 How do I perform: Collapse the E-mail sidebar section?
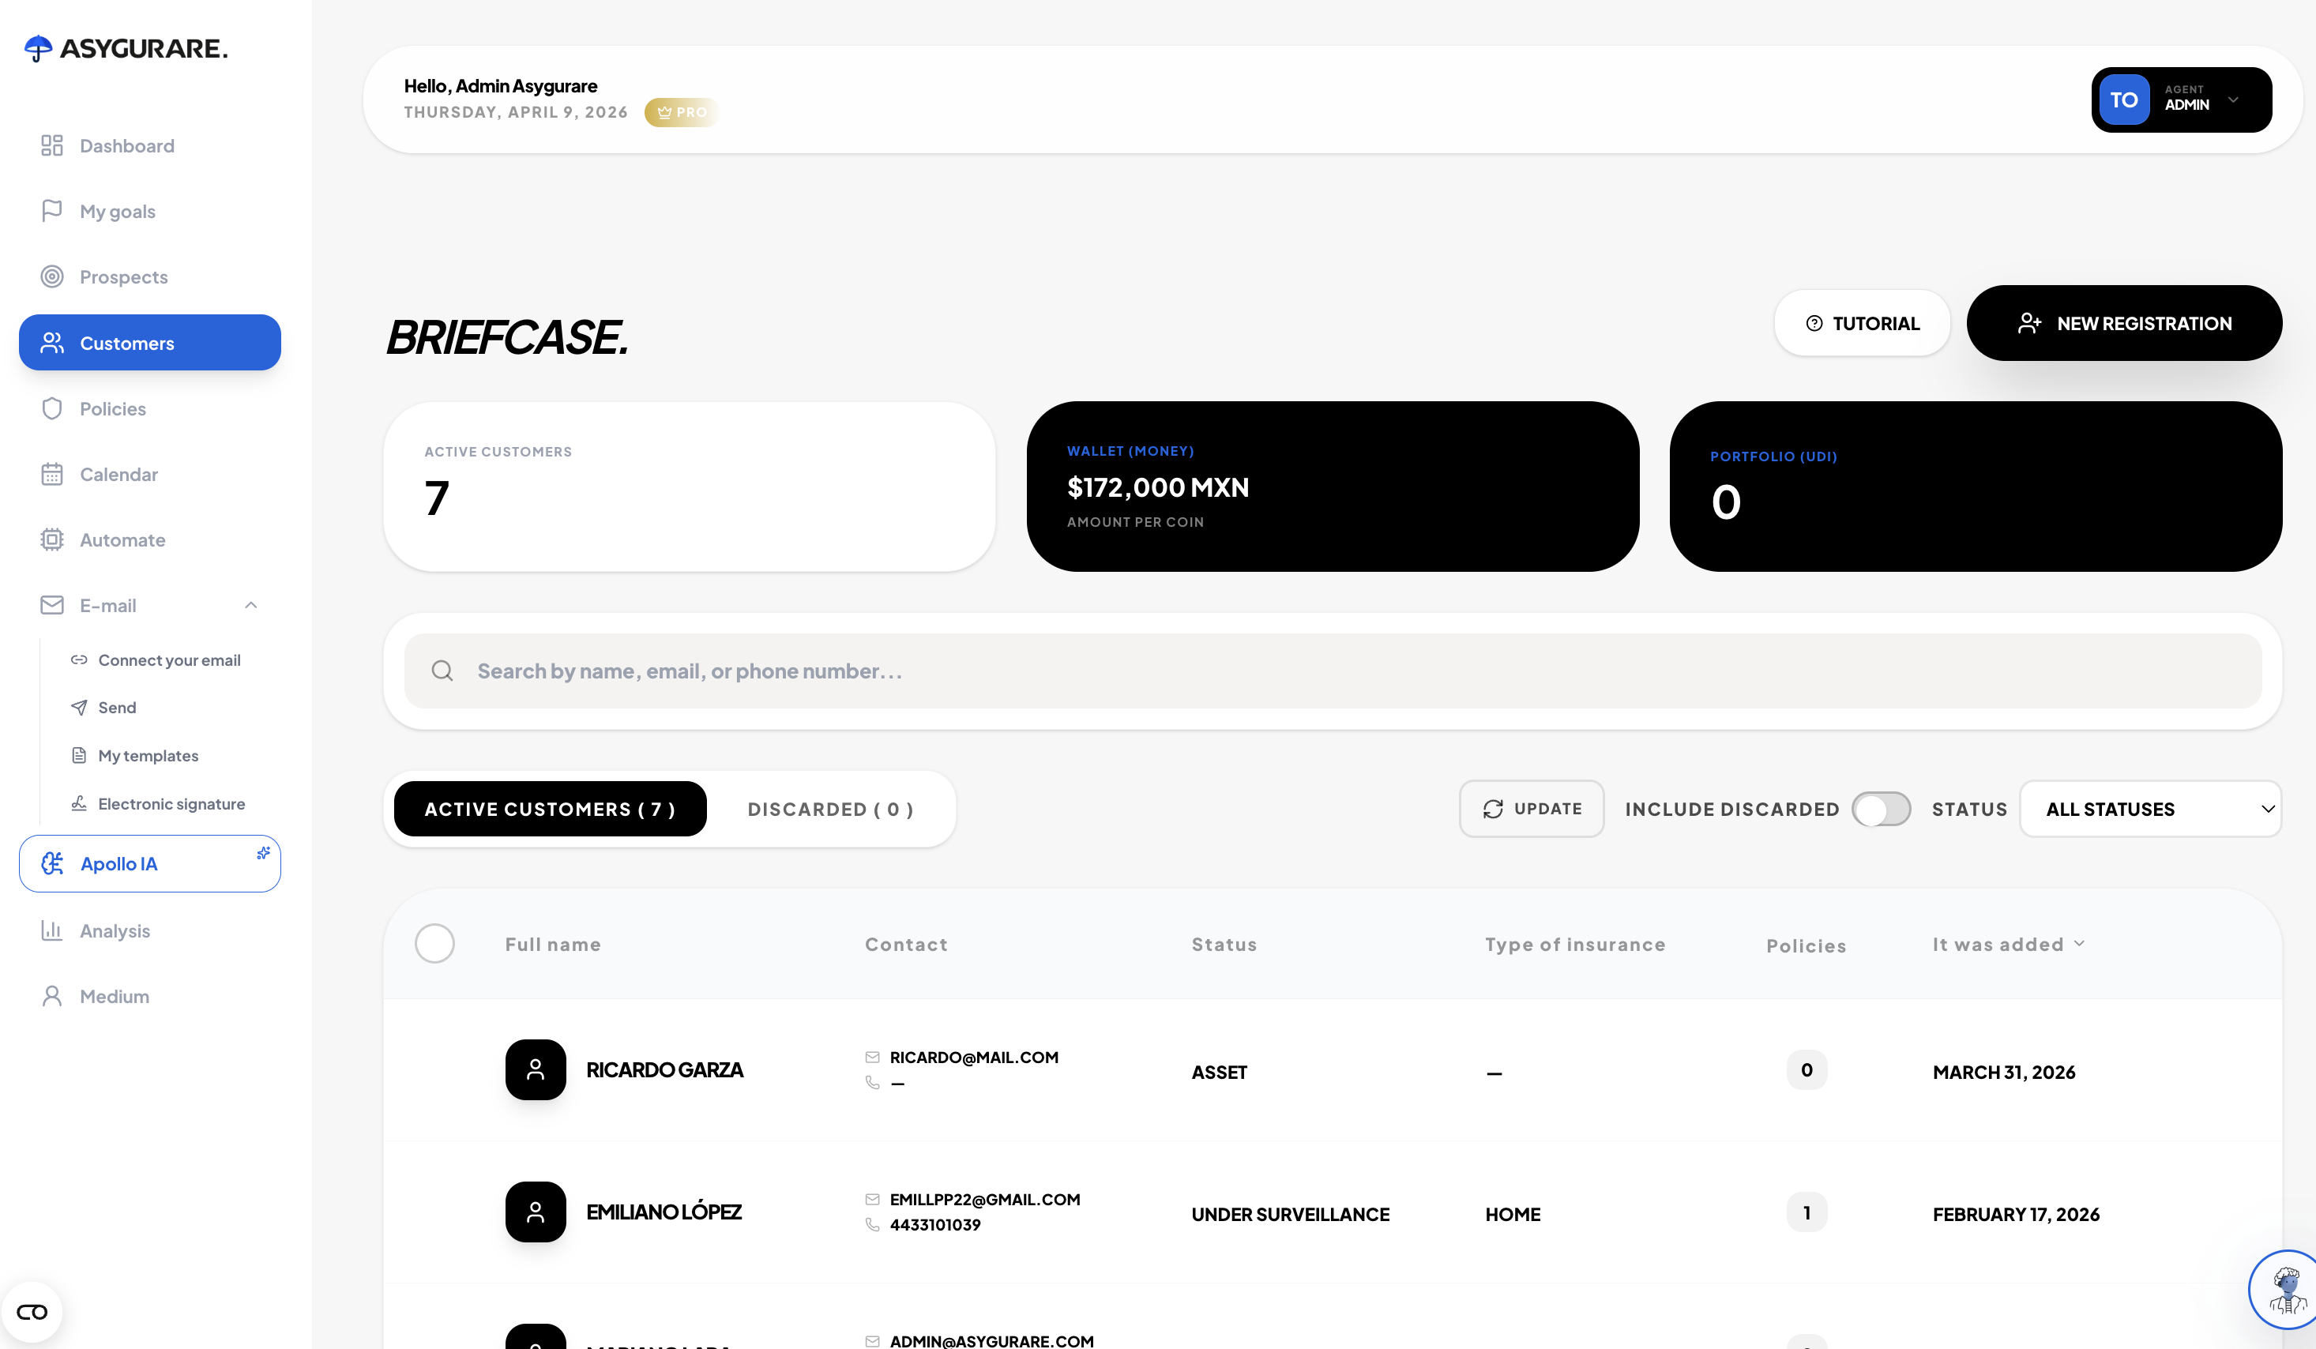(250, 605)
